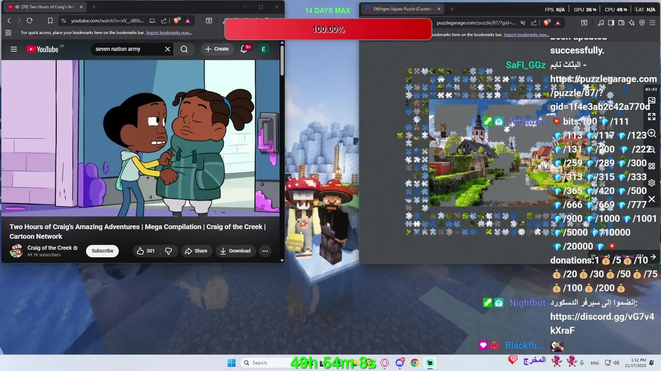Close the Ettlingen Jigsaw Puzzle tab
The image size is (661, 371).
439,9
